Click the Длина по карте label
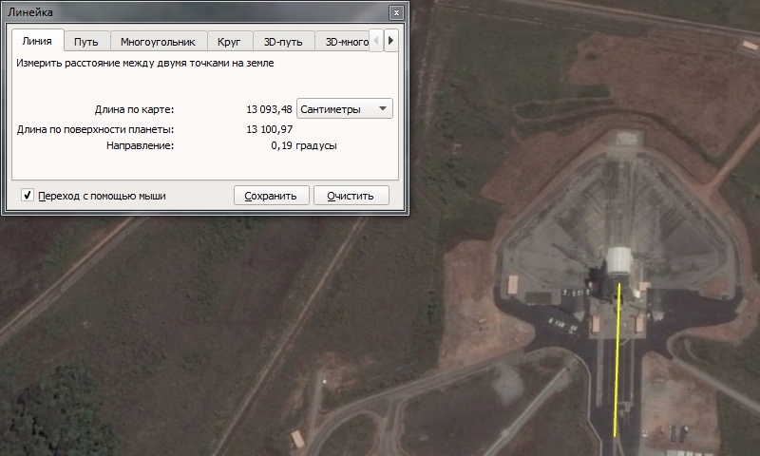 134,109
